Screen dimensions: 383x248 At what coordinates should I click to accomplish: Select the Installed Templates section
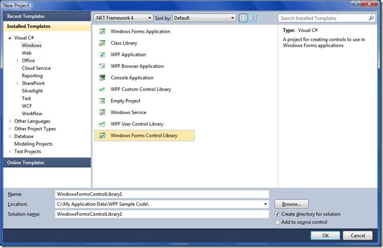coord(47,26)
